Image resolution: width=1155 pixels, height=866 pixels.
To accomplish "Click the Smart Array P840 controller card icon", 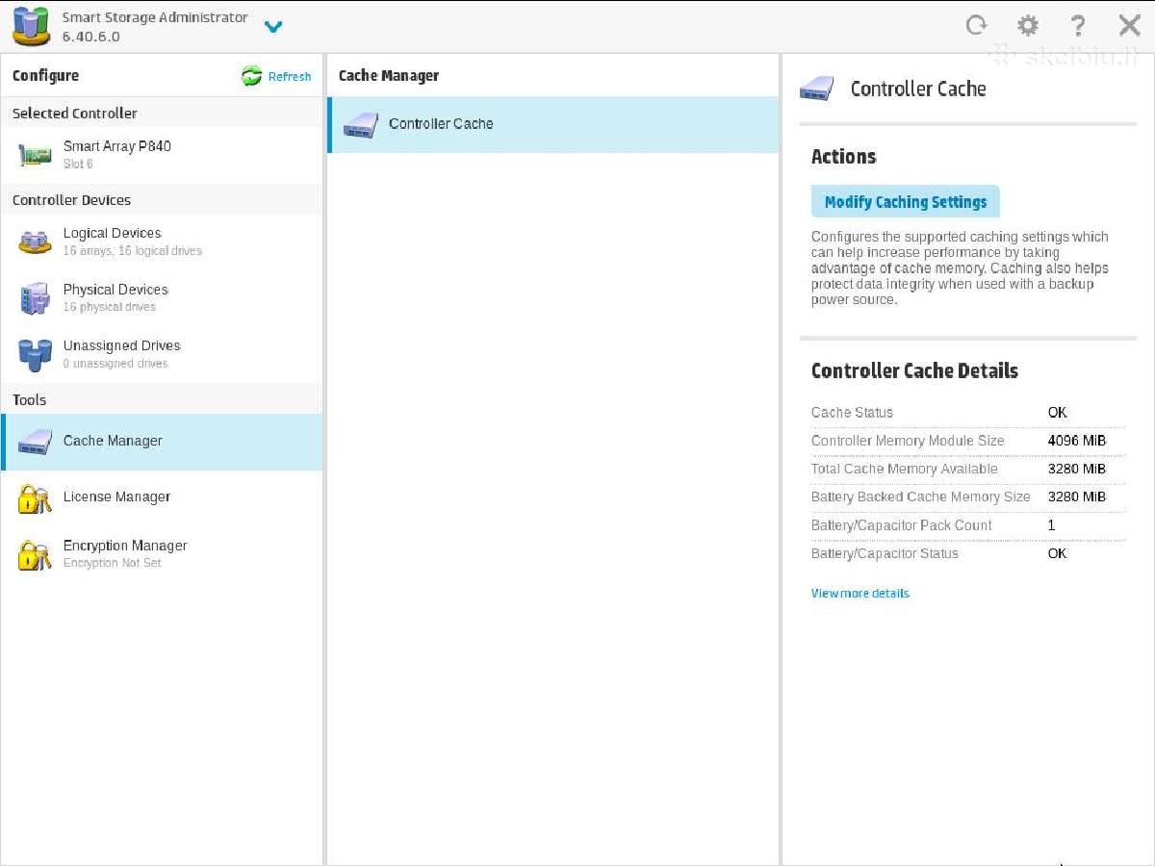I will (36, 155).
